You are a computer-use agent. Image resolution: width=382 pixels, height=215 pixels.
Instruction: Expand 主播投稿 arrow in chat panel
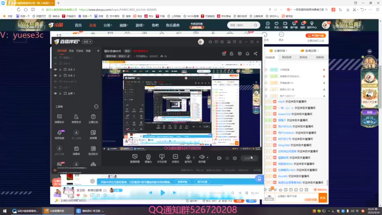click(287, 51)
